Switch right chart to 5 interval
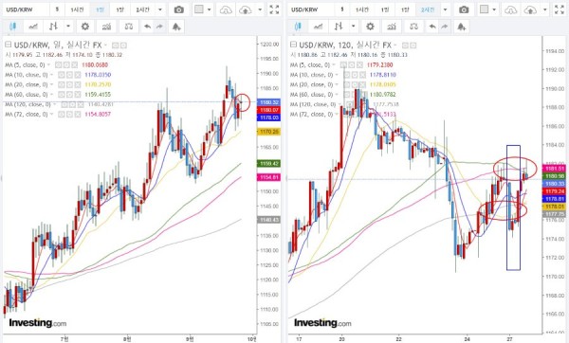 coord(341,9)
